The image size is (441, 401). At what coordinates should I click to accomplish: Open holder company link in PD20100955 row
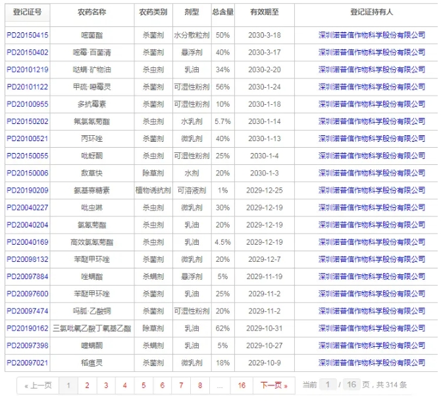pyautogui.click(x=371, y=104)
